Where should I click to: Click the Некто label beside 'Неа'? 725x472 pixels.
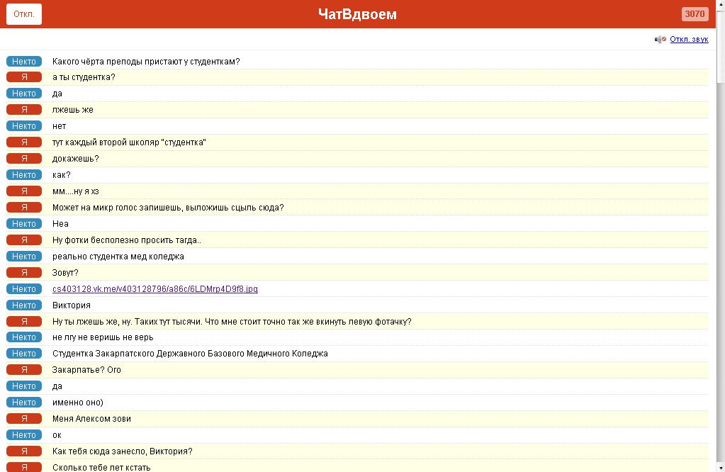pos(24,224)
